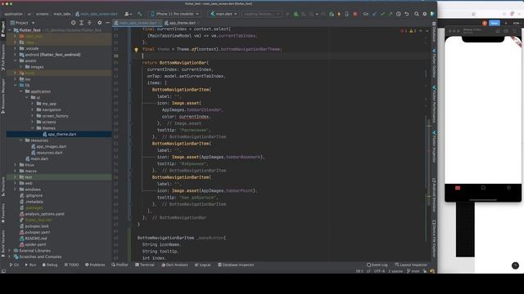Image resolution: width=524 pixels, height=294 pixels.
Task: Click the Git branch main in status bar
Action: (413, 271)
